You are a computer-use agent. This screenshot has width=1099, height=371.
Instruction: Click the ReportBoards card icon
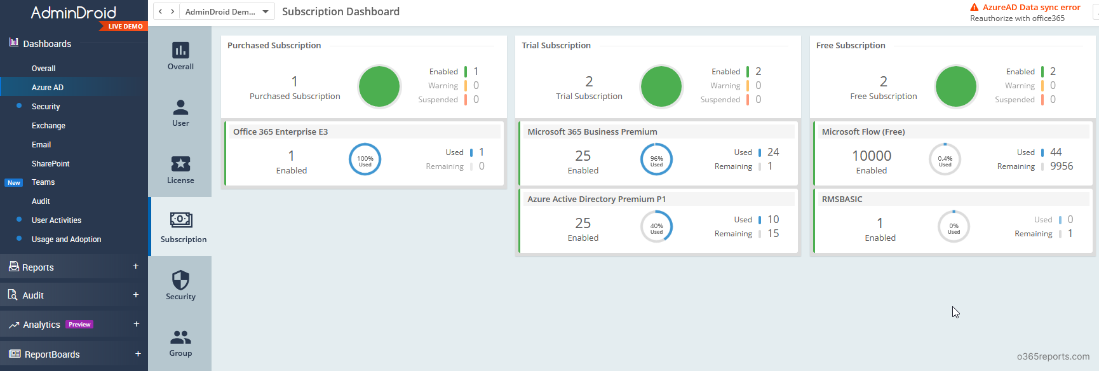[x=15, y=354]
